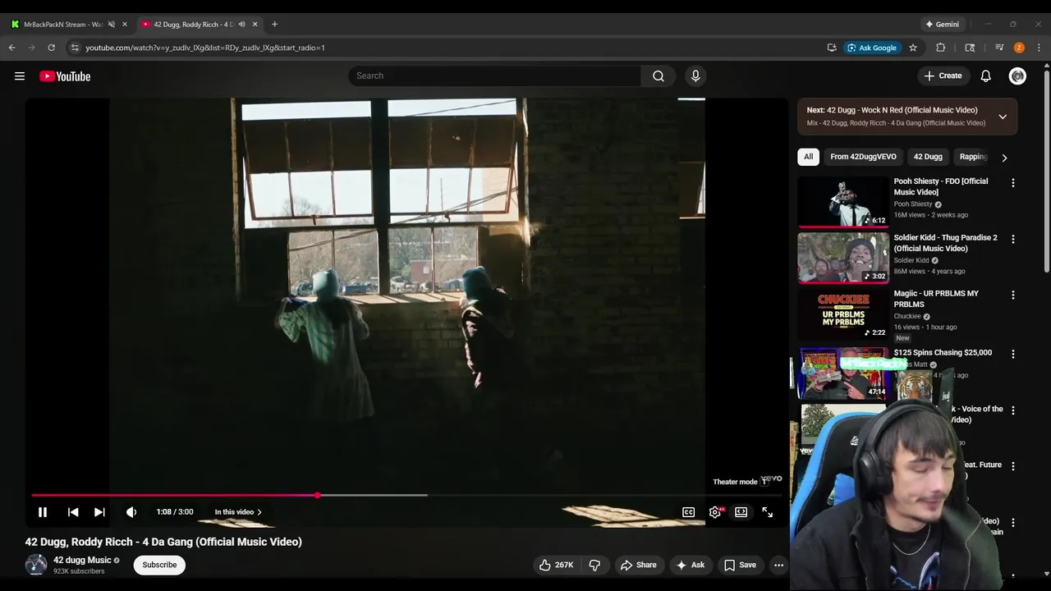Click the Ask Google lens button
Image resolution: width=1051 pixels, height=591 pixels.
tap(872, 48)
